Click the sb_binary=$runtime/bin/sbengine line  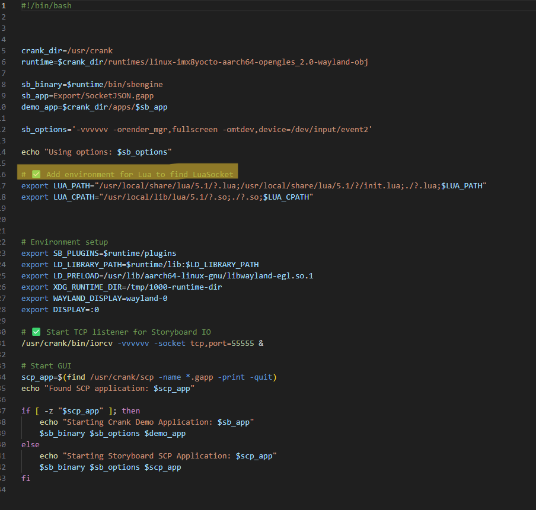click(92, 85)
